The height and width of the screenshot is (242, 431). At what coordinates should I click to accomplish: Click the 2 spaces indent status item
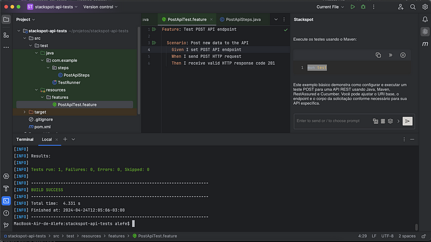(x=407, y=236)
